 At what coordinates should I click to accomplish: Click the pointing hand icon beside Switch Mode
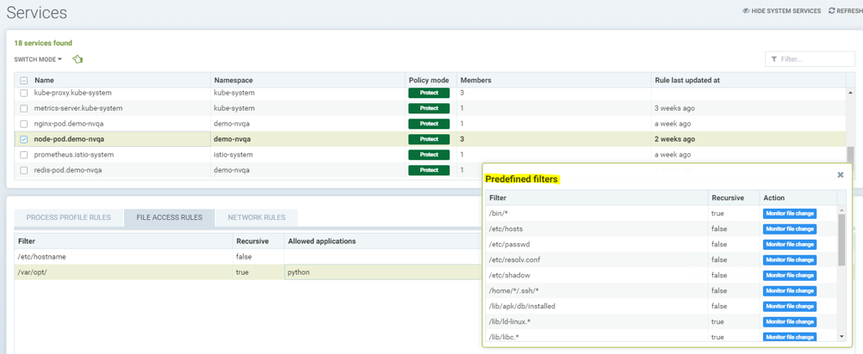(78, 59)
